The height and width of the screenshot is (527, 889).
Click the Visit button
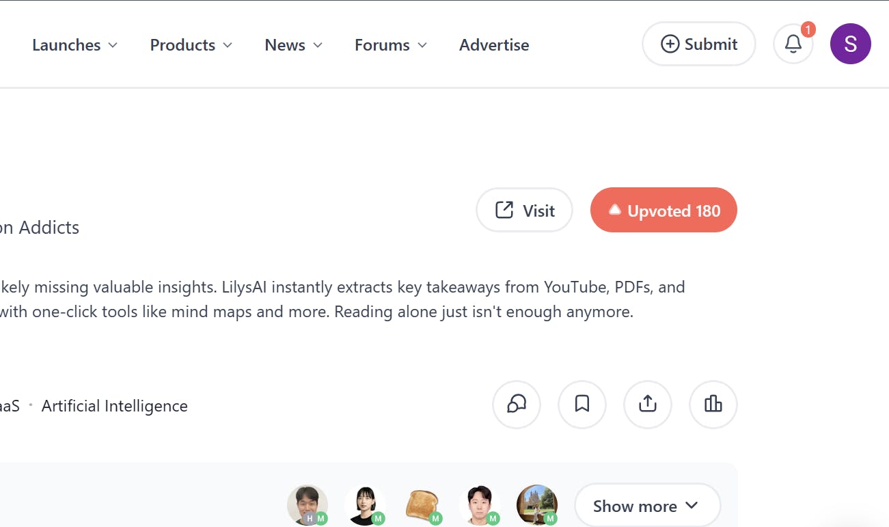tap(524, 210)
